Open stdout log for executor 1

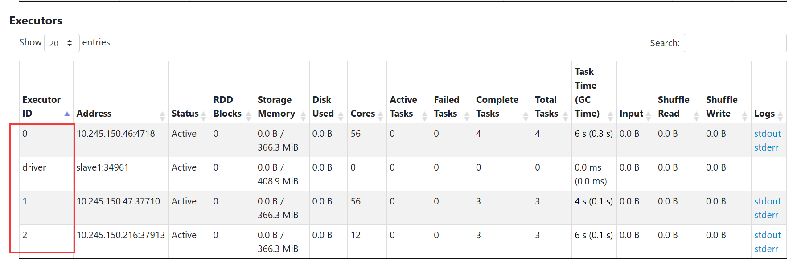coord(767,201)
